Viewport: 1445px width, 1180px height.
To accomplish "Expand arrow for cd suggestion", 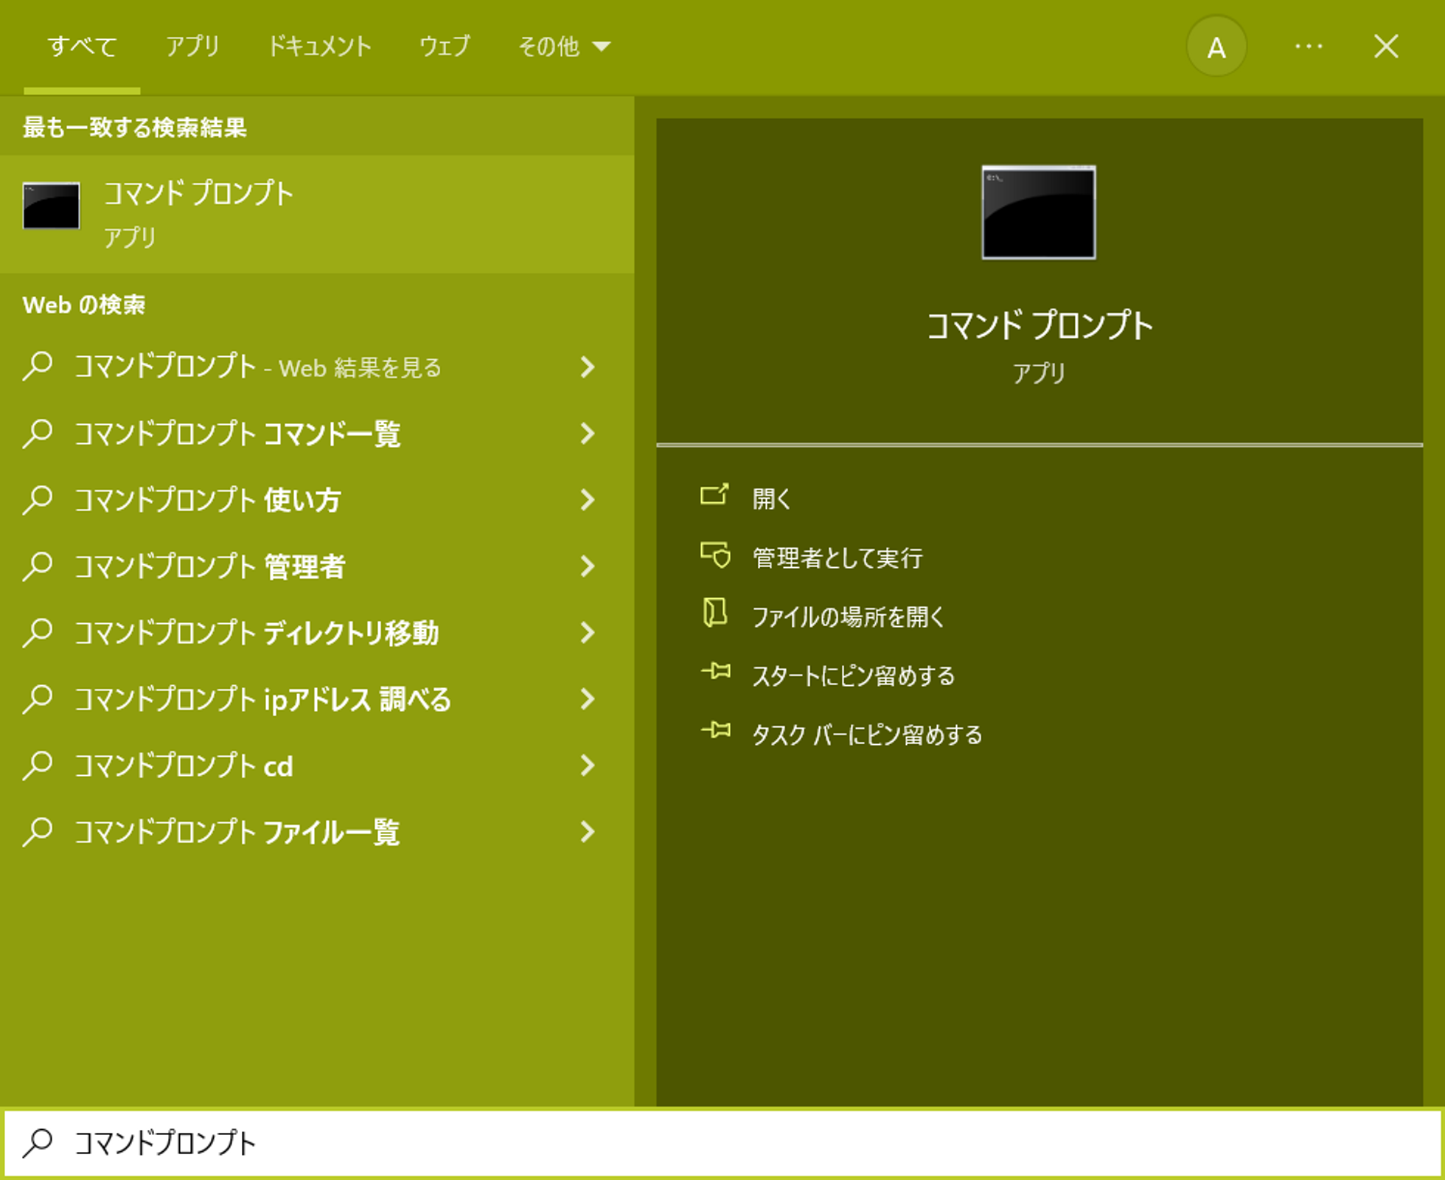I will point(588,765).
